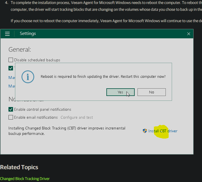Click the UAC shield icon beside Install CBT driver
Image resolution: width=202 pixels, height=182 pixels.
point(145,131)
